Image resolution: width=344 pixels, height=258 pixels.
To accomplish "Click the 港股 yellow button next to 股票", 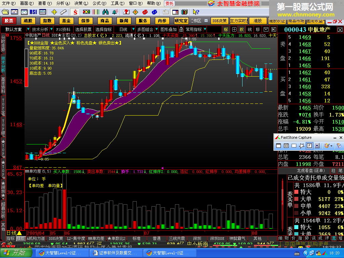I will coord(28,20).
